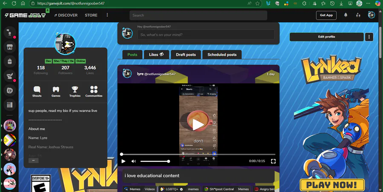Open the 207 Followers list
Viewport: 383px width, 192px height.
(65, 70)
